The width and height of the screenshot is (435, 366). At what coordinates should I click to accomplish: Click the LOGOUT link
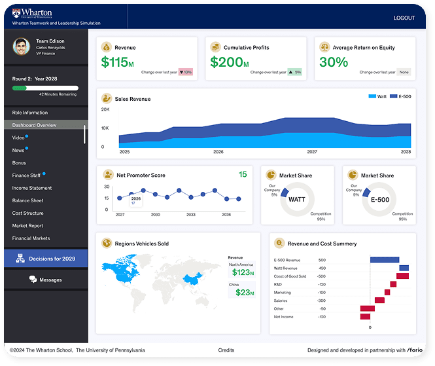click(404, 18)
